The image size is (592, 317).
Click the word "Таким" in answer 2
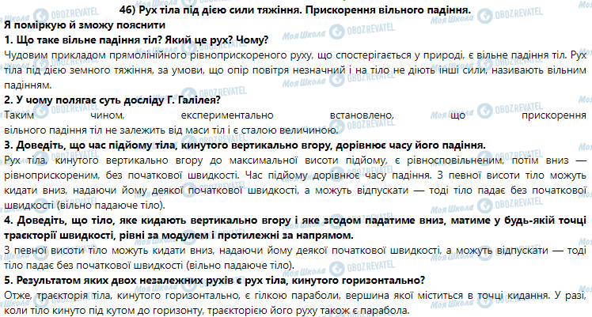pos(20,115)
